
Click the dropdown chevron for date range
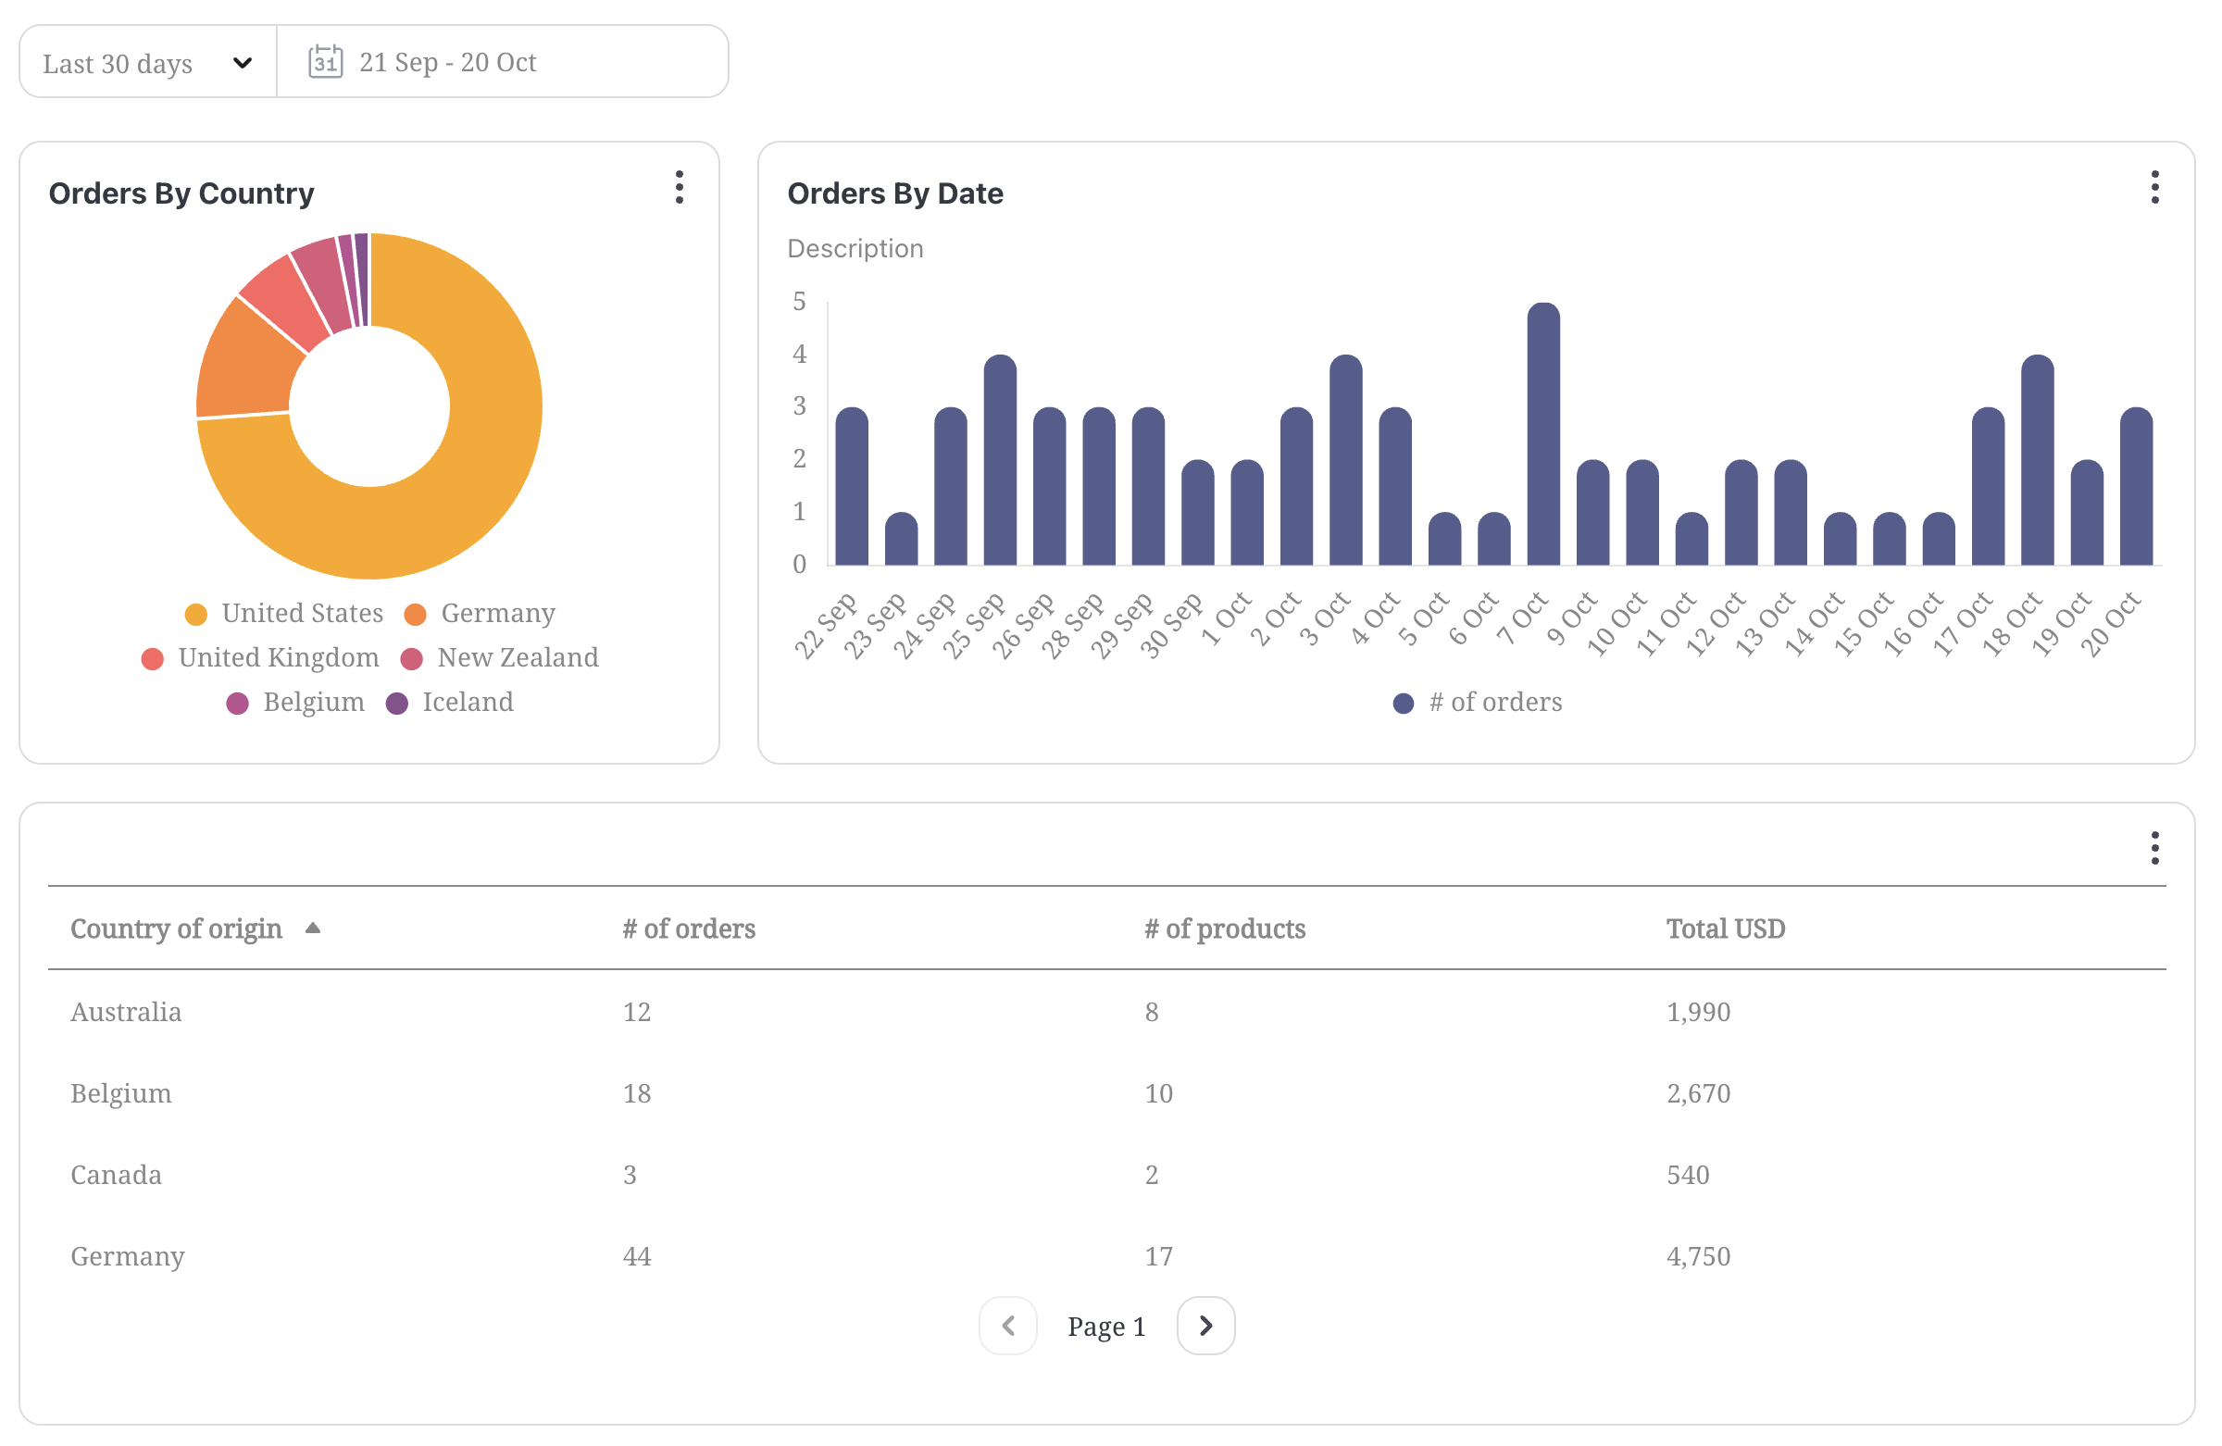point(243,64)
